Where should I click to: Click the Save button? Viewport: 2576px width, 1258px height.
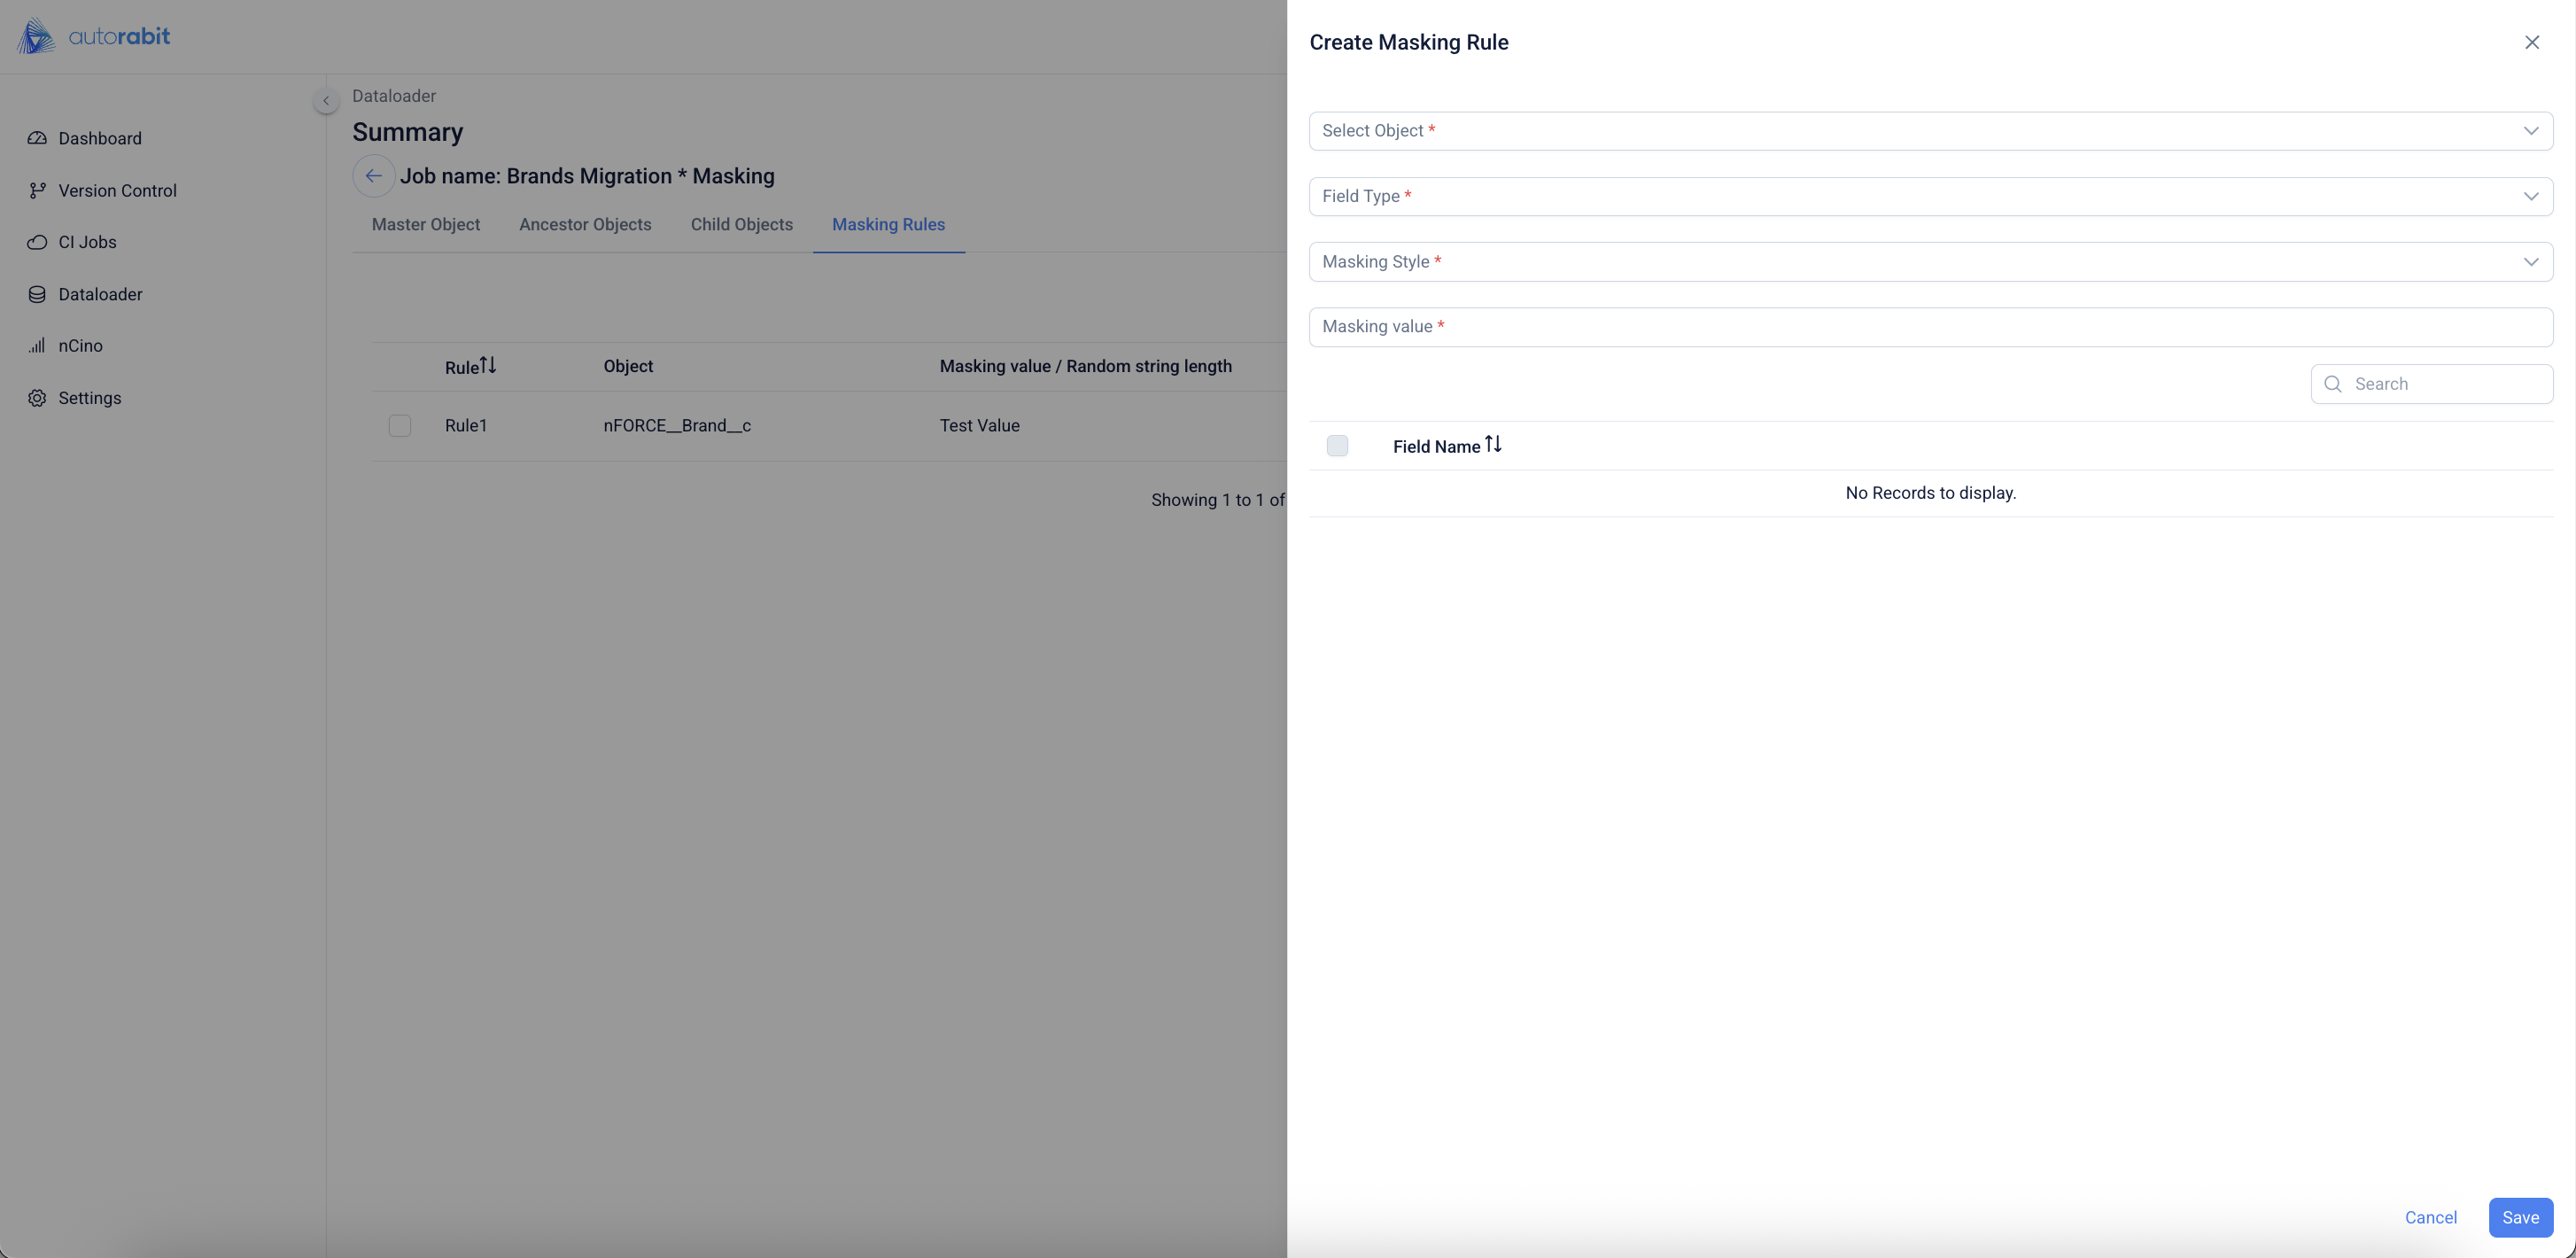pos(2520,1217)
